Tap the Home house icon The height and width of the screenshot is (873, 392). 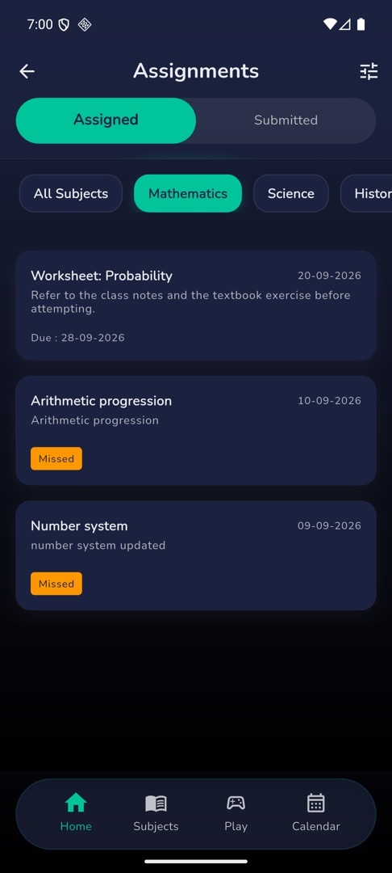tap(76, 803)
